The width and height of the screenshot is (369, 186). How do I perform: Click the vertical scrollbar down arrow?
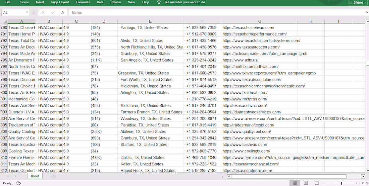coord(367,171)
